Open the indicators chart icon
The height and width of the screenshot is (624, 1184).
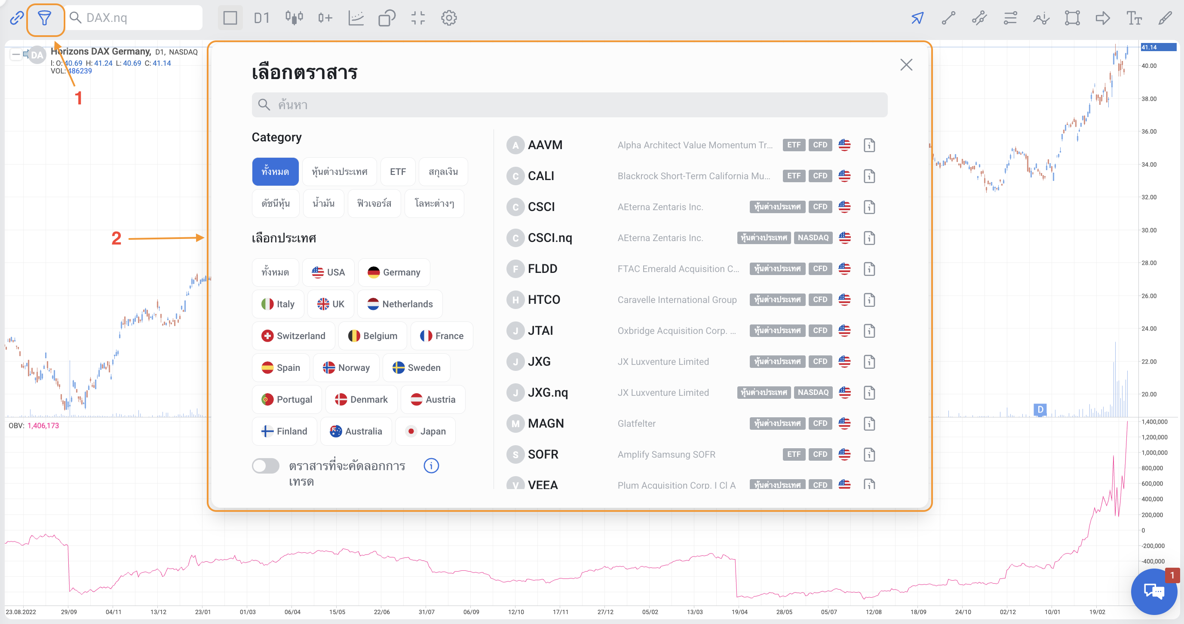click(356, 18)
